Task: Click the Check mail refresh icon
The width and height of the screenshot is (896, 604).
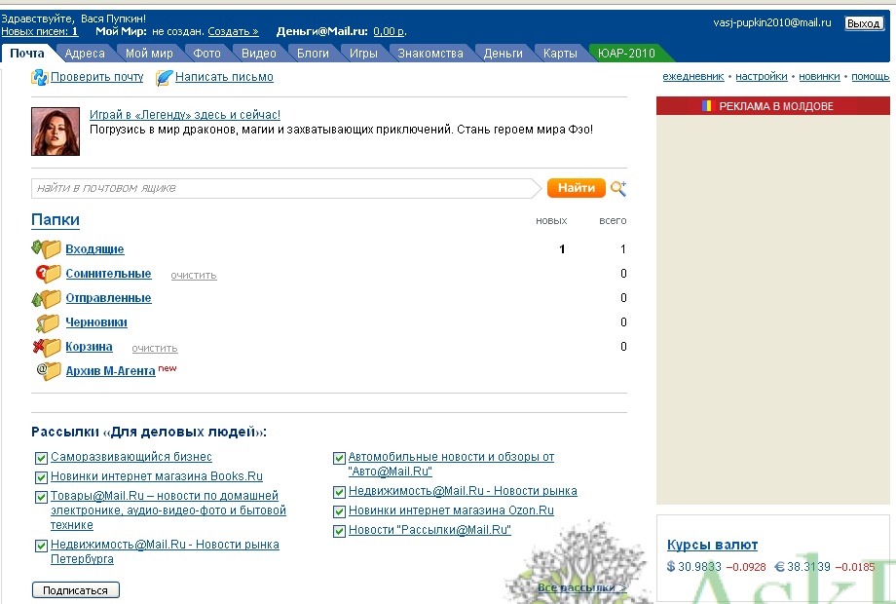Action: 39,77
